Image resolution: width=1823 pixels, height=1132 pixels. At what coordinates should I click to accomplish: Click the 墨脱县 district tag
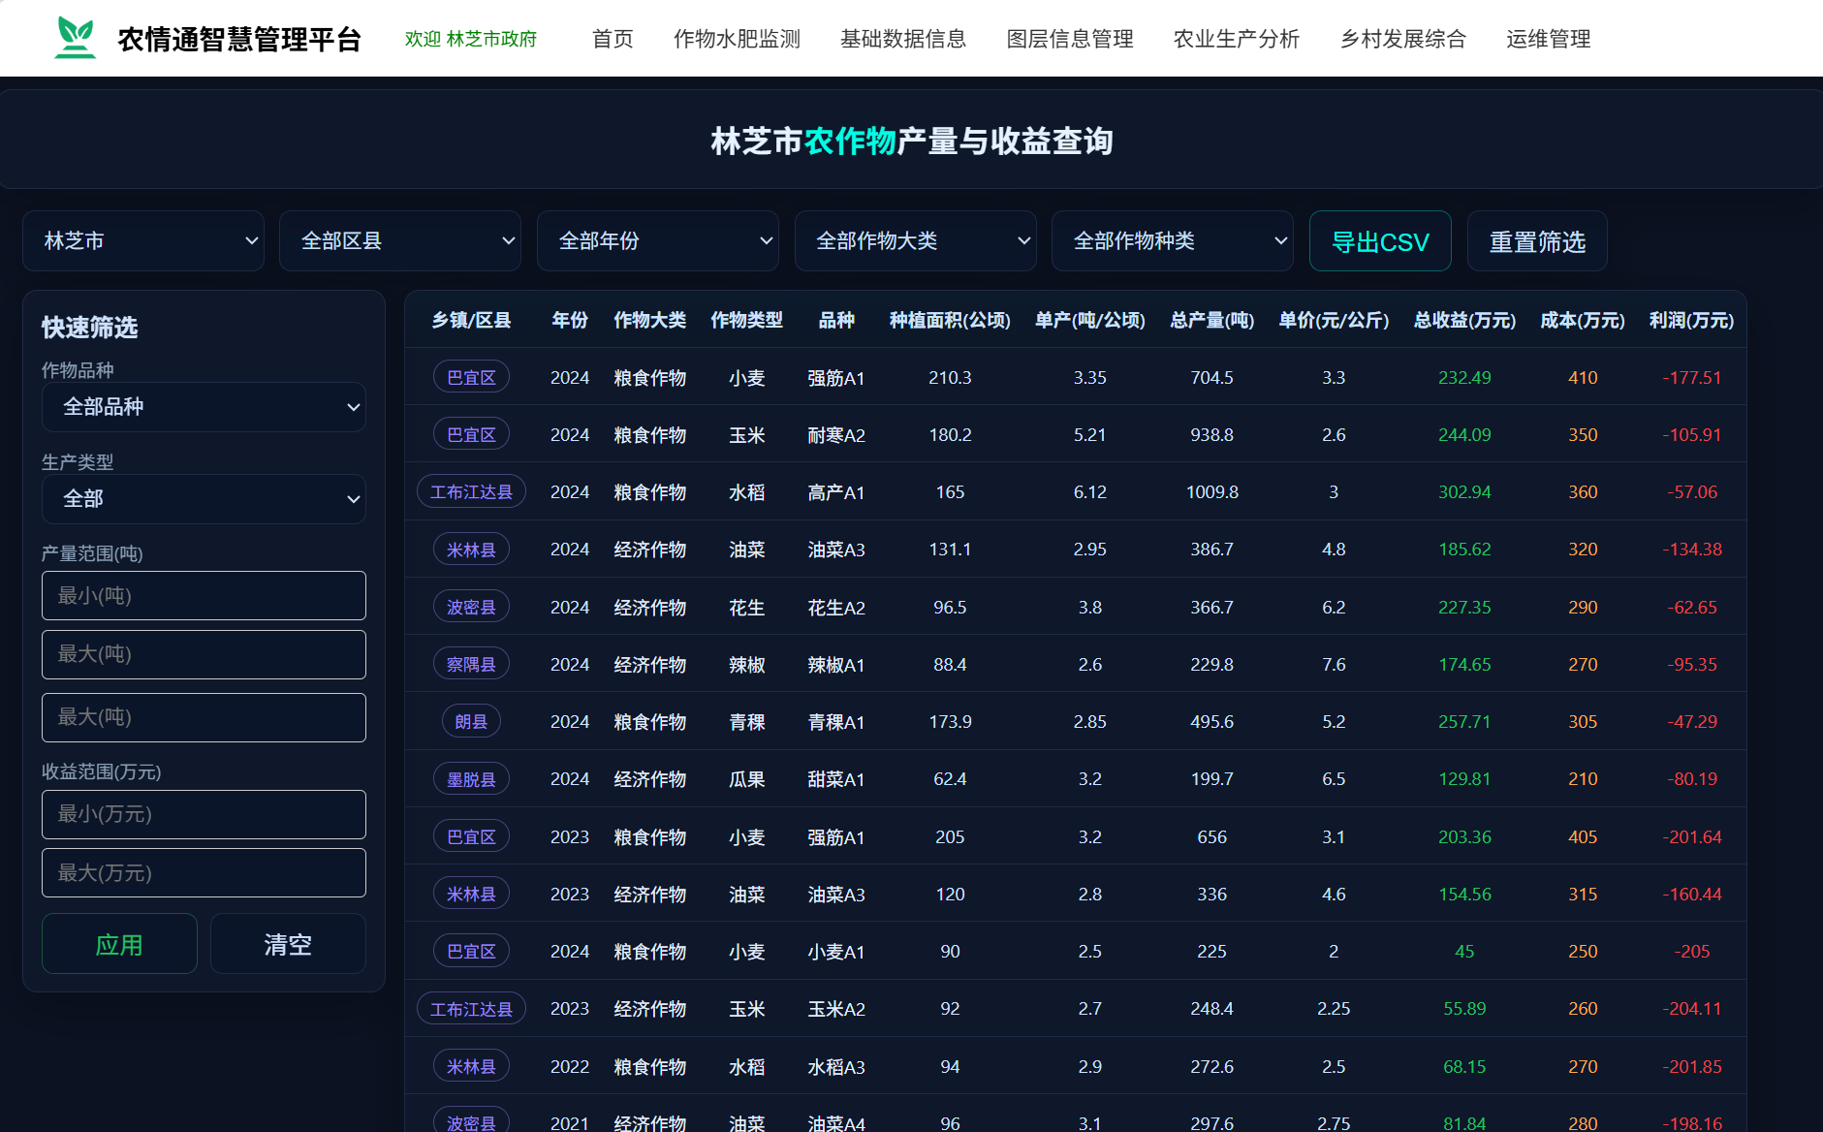pos(471,779)
